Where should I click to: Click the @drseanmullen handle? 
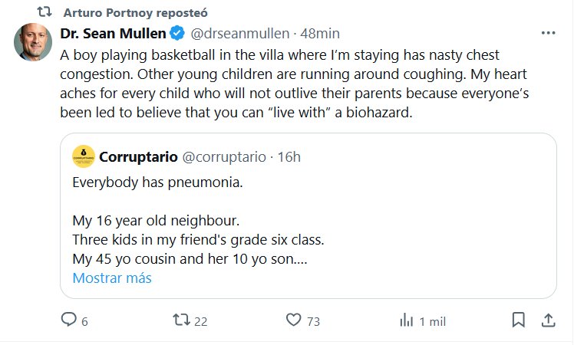pos(239,34)
